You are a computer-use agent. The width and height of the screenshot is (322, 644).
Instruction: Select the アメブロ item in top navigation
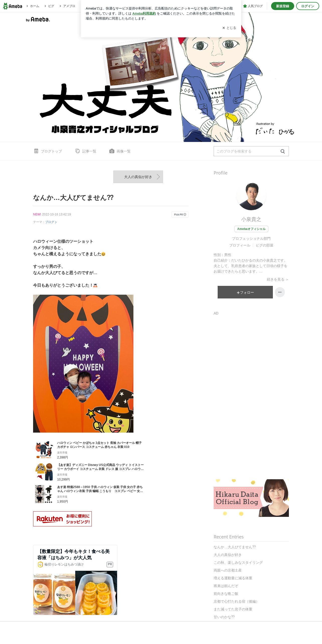[67, 6]
